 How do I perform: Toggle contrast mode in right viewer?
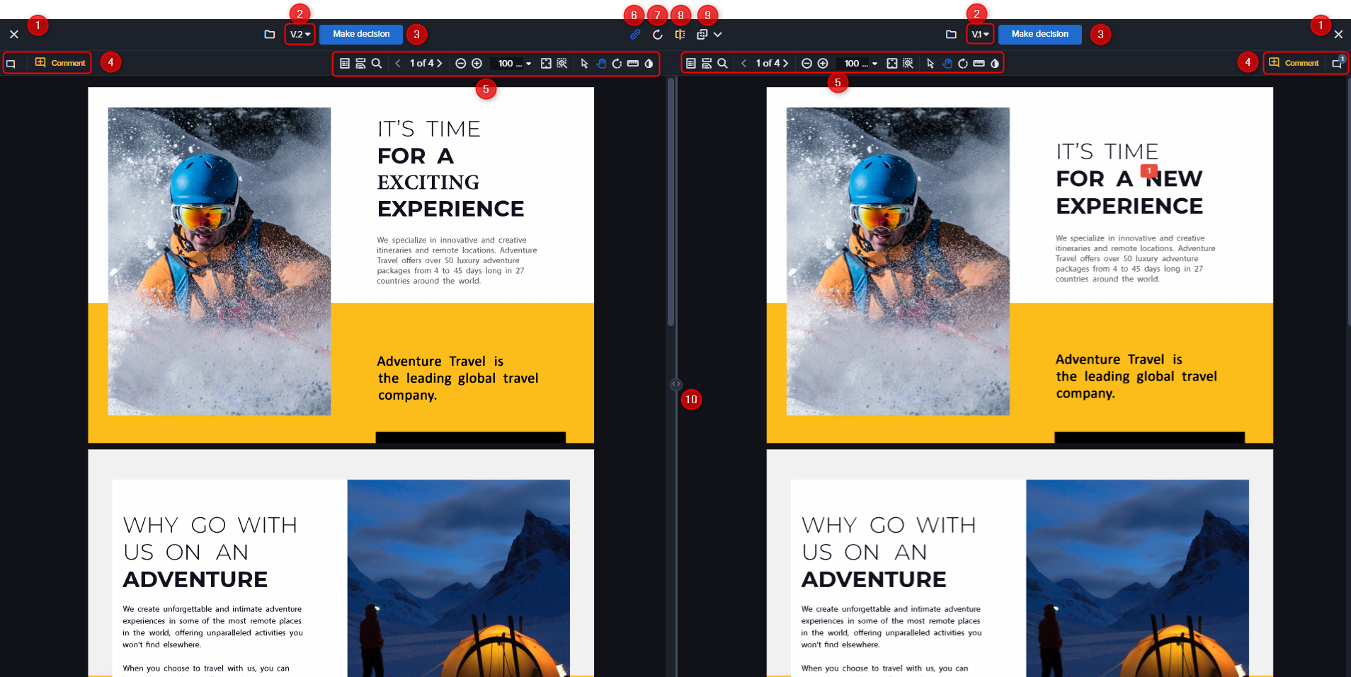(995, 63)
